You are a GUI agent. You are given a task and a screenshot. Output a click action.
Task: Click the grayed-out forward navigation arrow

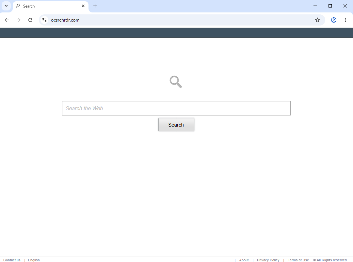19,20
